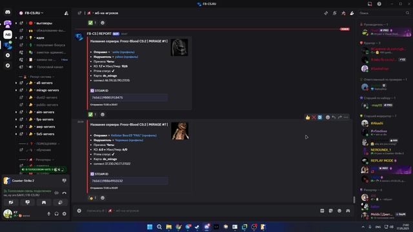Deafen with the headphones icon
The width and height of the screenshot is (413, 232).
click(x=56, y=214)
